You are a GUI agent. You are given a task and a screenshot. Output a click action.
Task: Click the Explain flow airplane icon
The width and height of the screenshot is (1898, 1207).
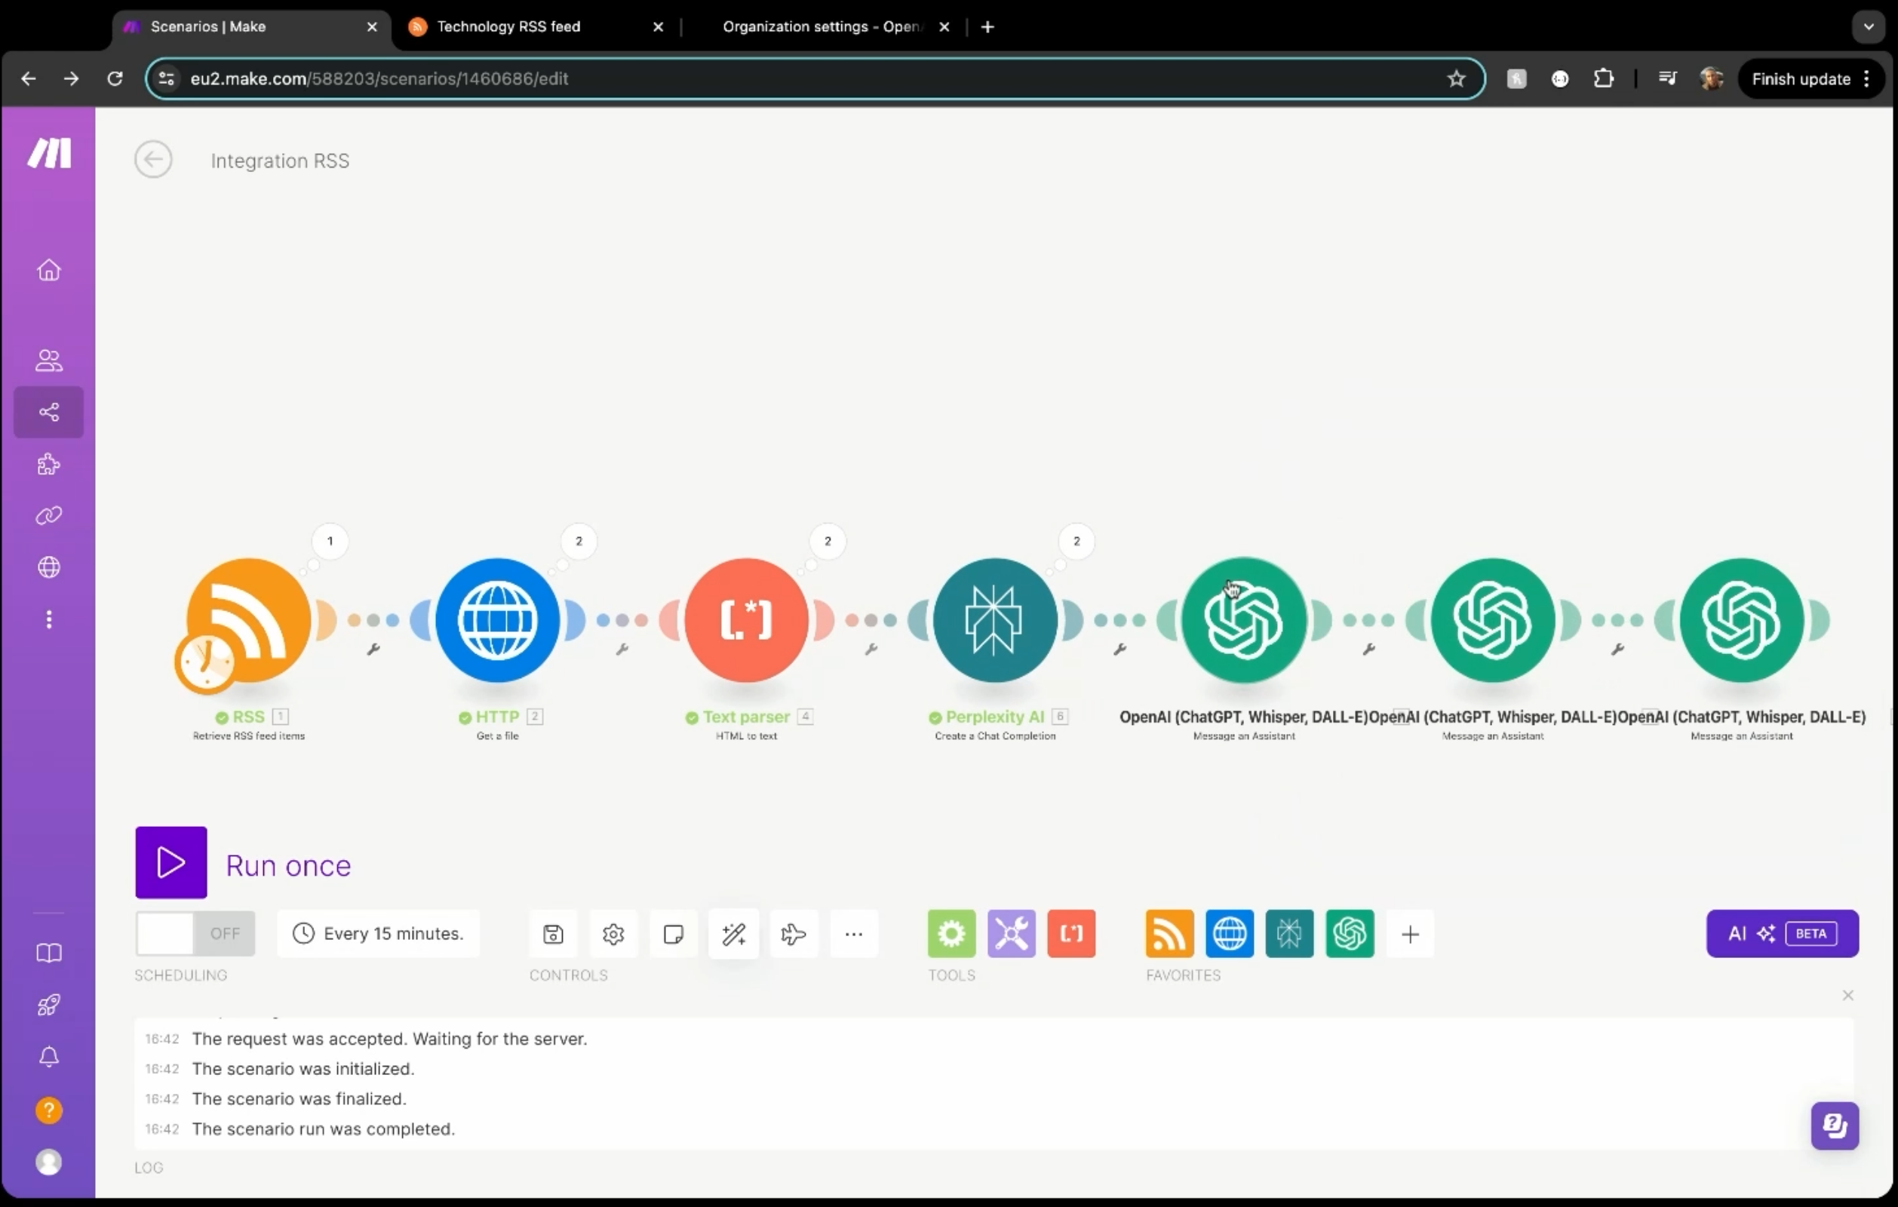pyautogui.click(x=793, y=934)
